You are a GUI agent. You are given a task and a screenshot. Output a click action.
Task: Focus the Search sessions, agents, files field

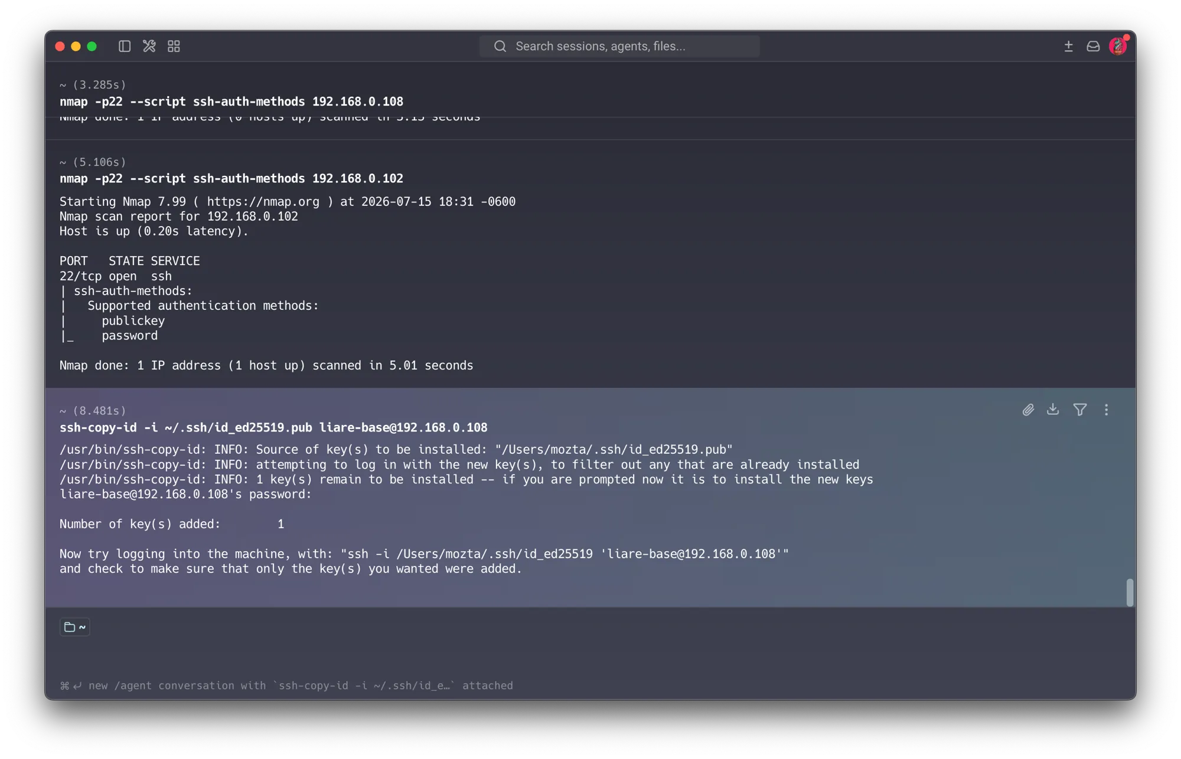[x=619, y=46]
